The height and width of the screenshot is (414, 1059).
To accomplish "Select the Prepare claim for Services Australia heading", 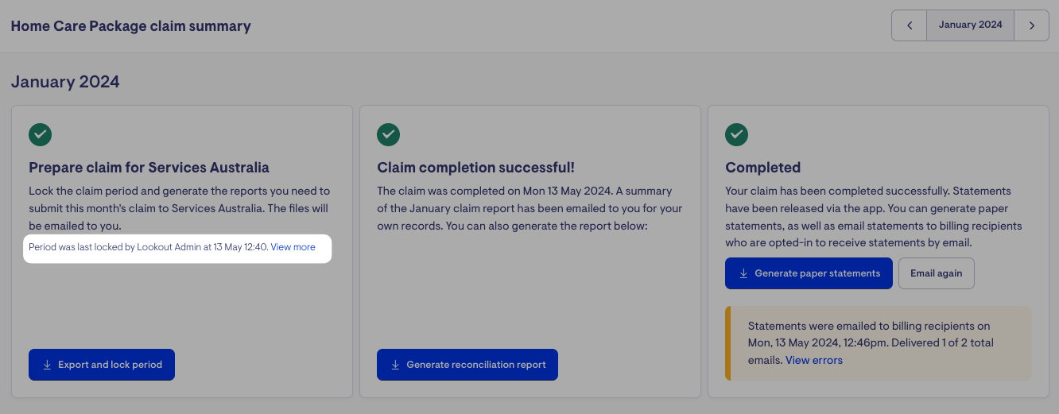I will [149, 168].
